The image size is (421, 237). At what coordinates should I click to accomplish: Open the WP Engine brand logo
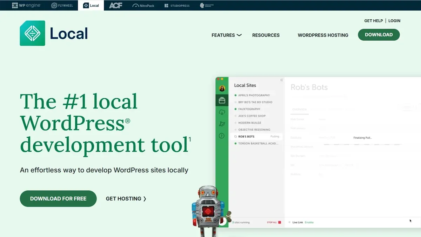tap(26, 5)
